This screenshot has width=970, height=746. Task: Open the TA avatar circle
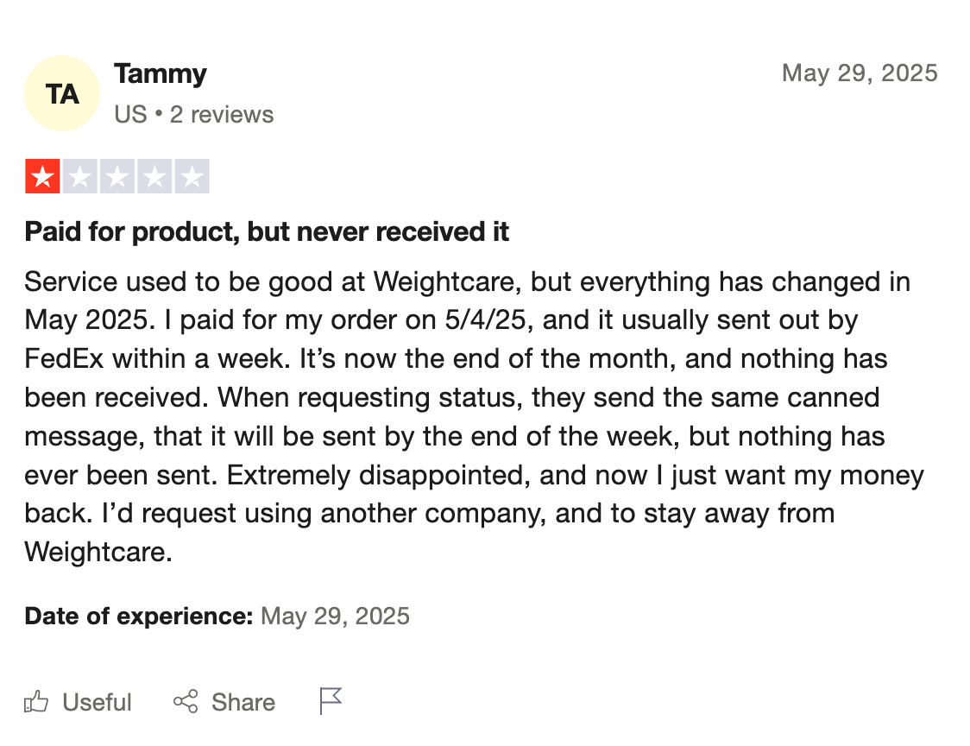click(62, 93)
